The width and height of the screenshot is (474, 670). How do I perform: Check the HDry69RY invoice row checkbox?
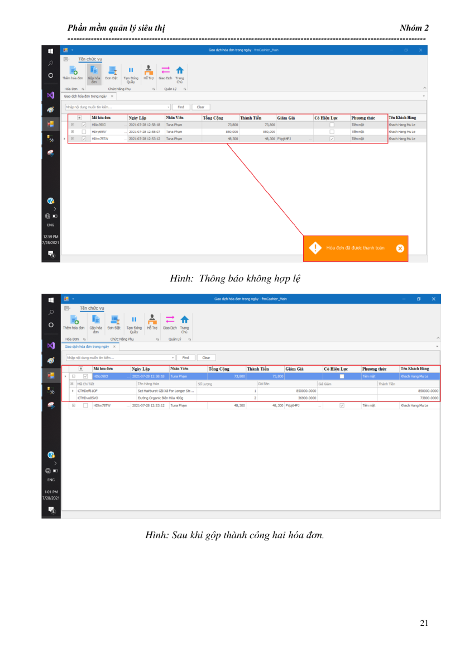(x=84, y=132)
